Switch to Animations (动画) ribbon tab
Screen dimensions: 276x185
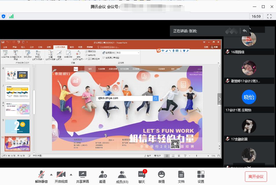(x=49, y=47)
